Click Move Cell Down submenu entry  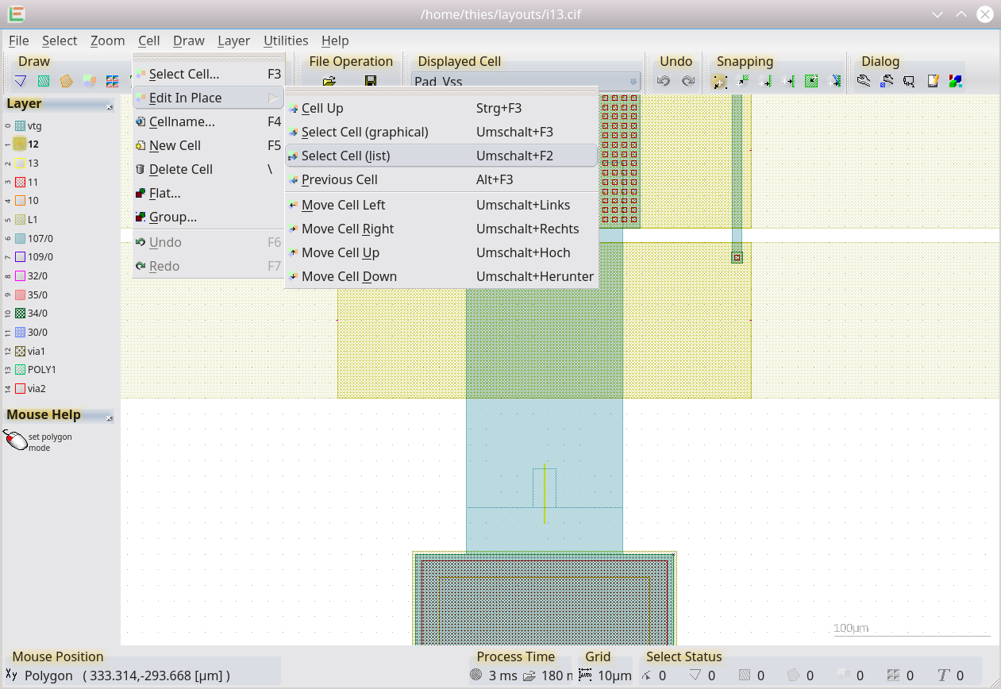tap(441, 276)
